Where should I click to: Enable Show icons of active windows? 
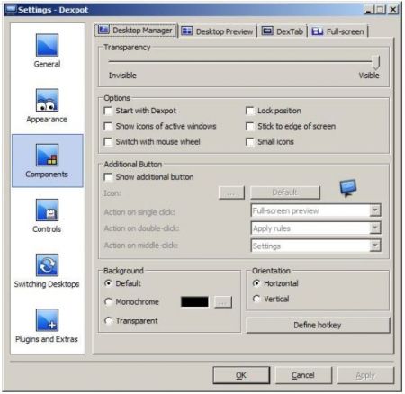tap(108, 126)
